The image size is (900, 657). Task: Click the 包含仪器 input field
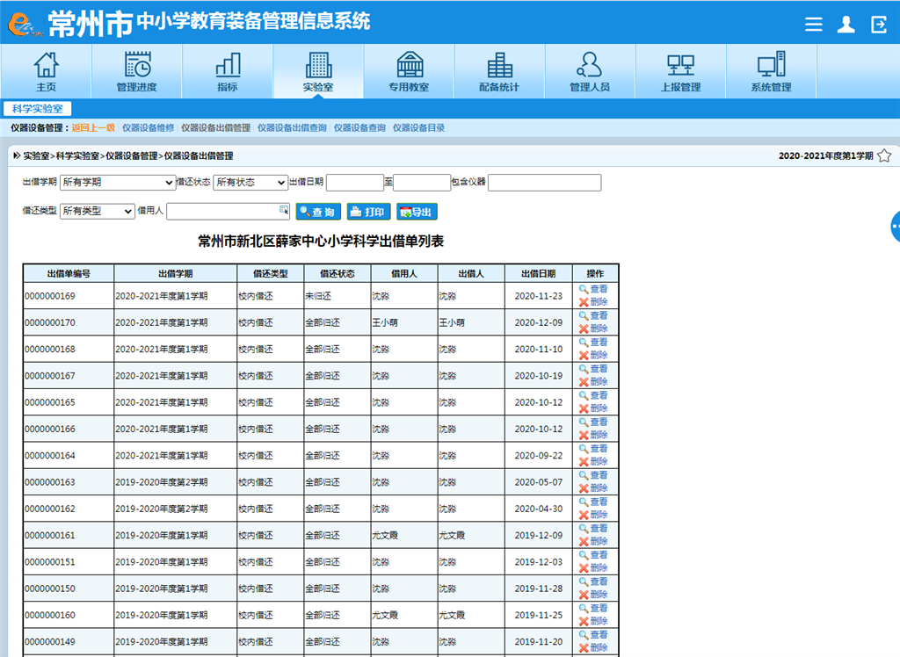pyautogui.click(x=545, y=183)
